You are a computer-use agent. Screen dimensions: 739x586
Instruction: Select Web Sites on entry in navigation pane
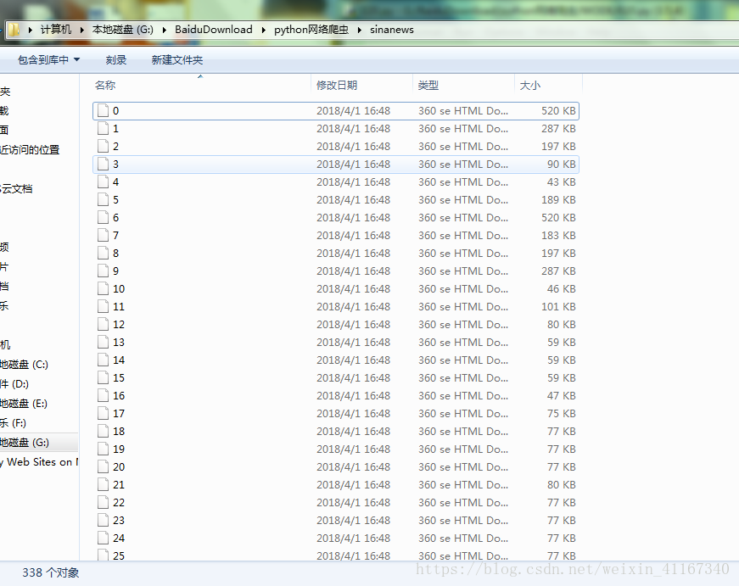click(39, 462)
